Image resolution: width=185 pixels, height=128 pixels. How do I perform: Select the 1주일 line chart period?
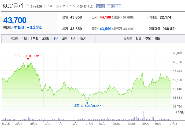point(34,39)
